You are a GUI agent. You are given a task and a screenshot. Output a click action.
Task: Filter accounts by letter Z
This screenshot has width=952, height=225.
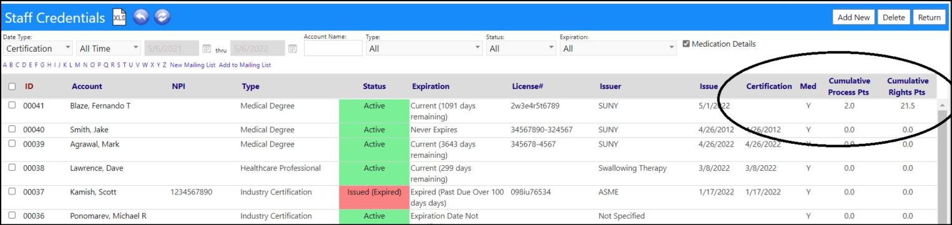164,65
